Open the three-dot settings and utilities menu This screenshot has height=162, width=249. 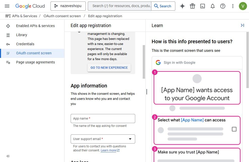click(x=233, y=6)
